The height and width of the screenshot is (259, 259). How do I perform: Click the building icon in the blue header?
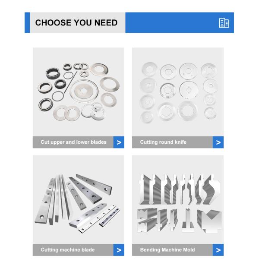click(x=224, y=23)
